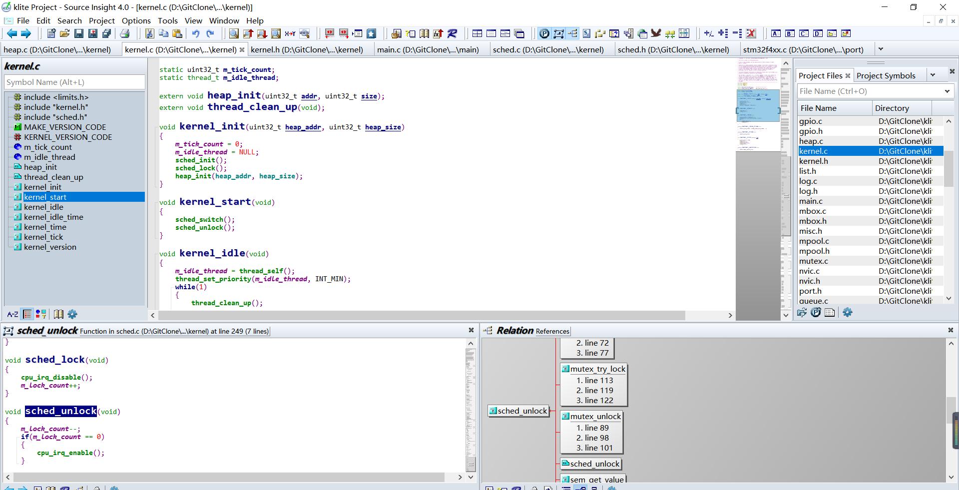Click the Print icon in toolbar
Viewport: 959px width, 490px height.
[125, 33]
